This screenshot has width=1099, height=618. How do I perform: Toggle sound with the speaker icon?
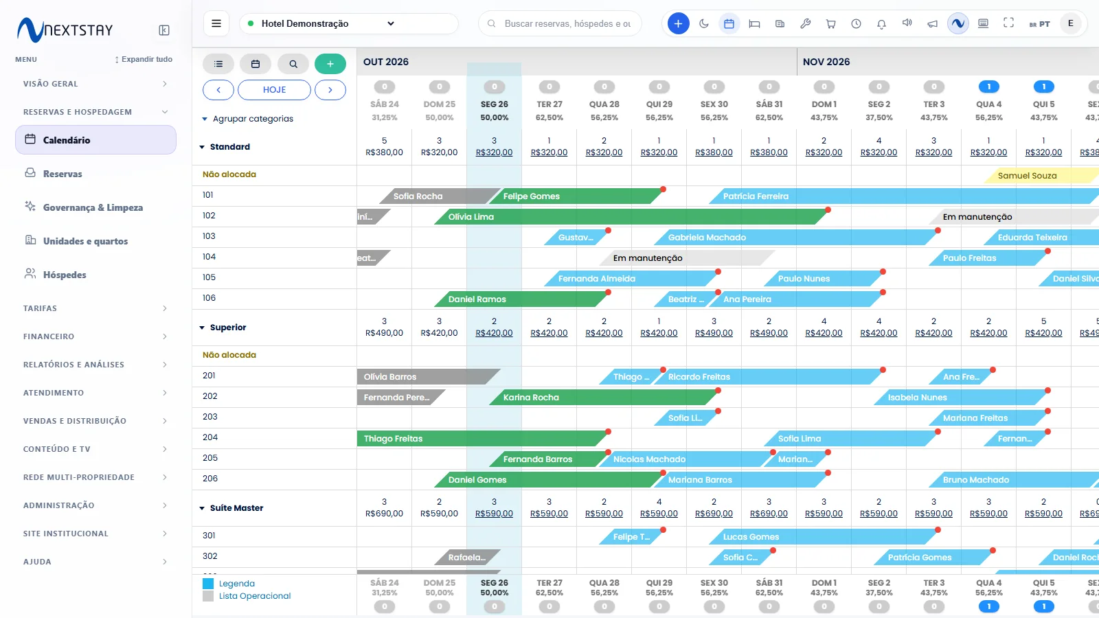(907, 23)
